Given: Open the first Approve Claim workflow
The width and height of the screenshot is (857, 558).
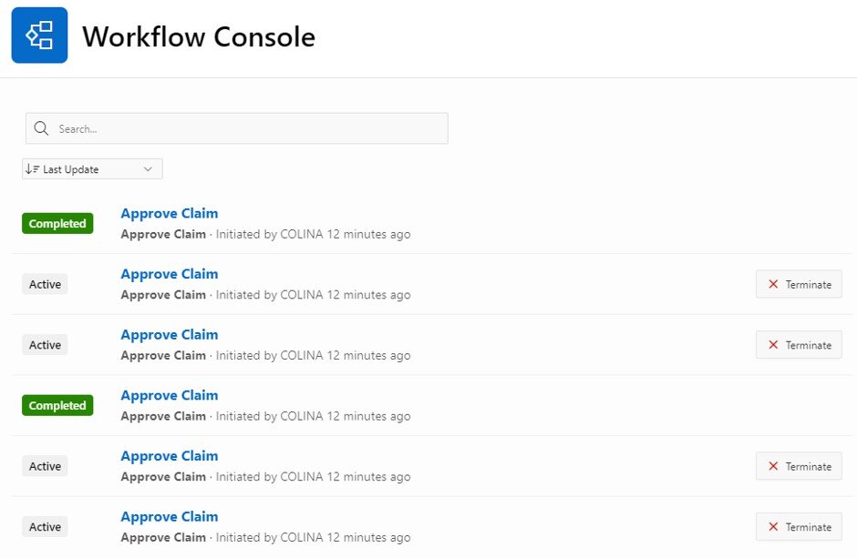Looking at the screenshot, I should click(169, 213).
